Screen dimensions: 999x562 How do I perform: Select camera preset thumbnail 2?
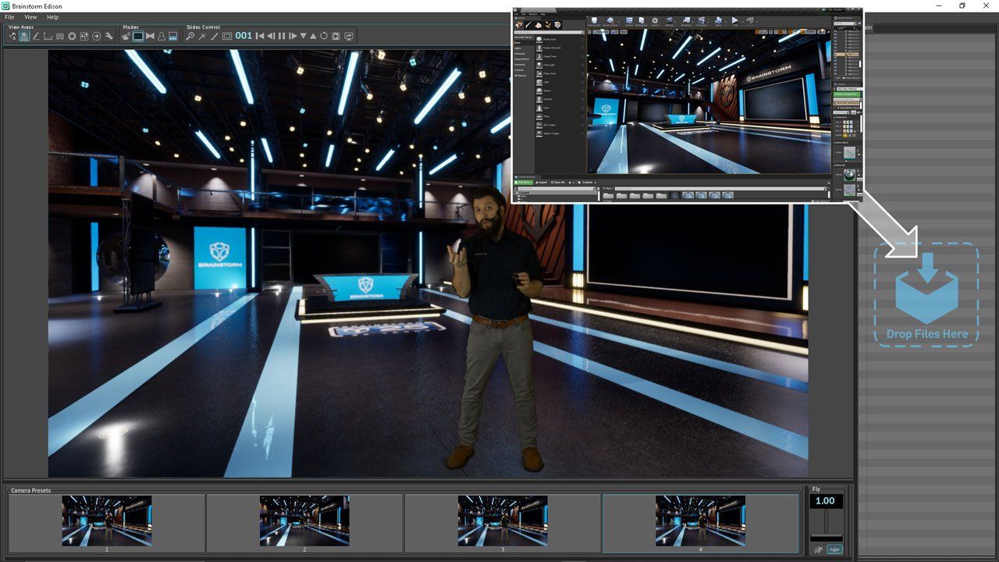304,520
